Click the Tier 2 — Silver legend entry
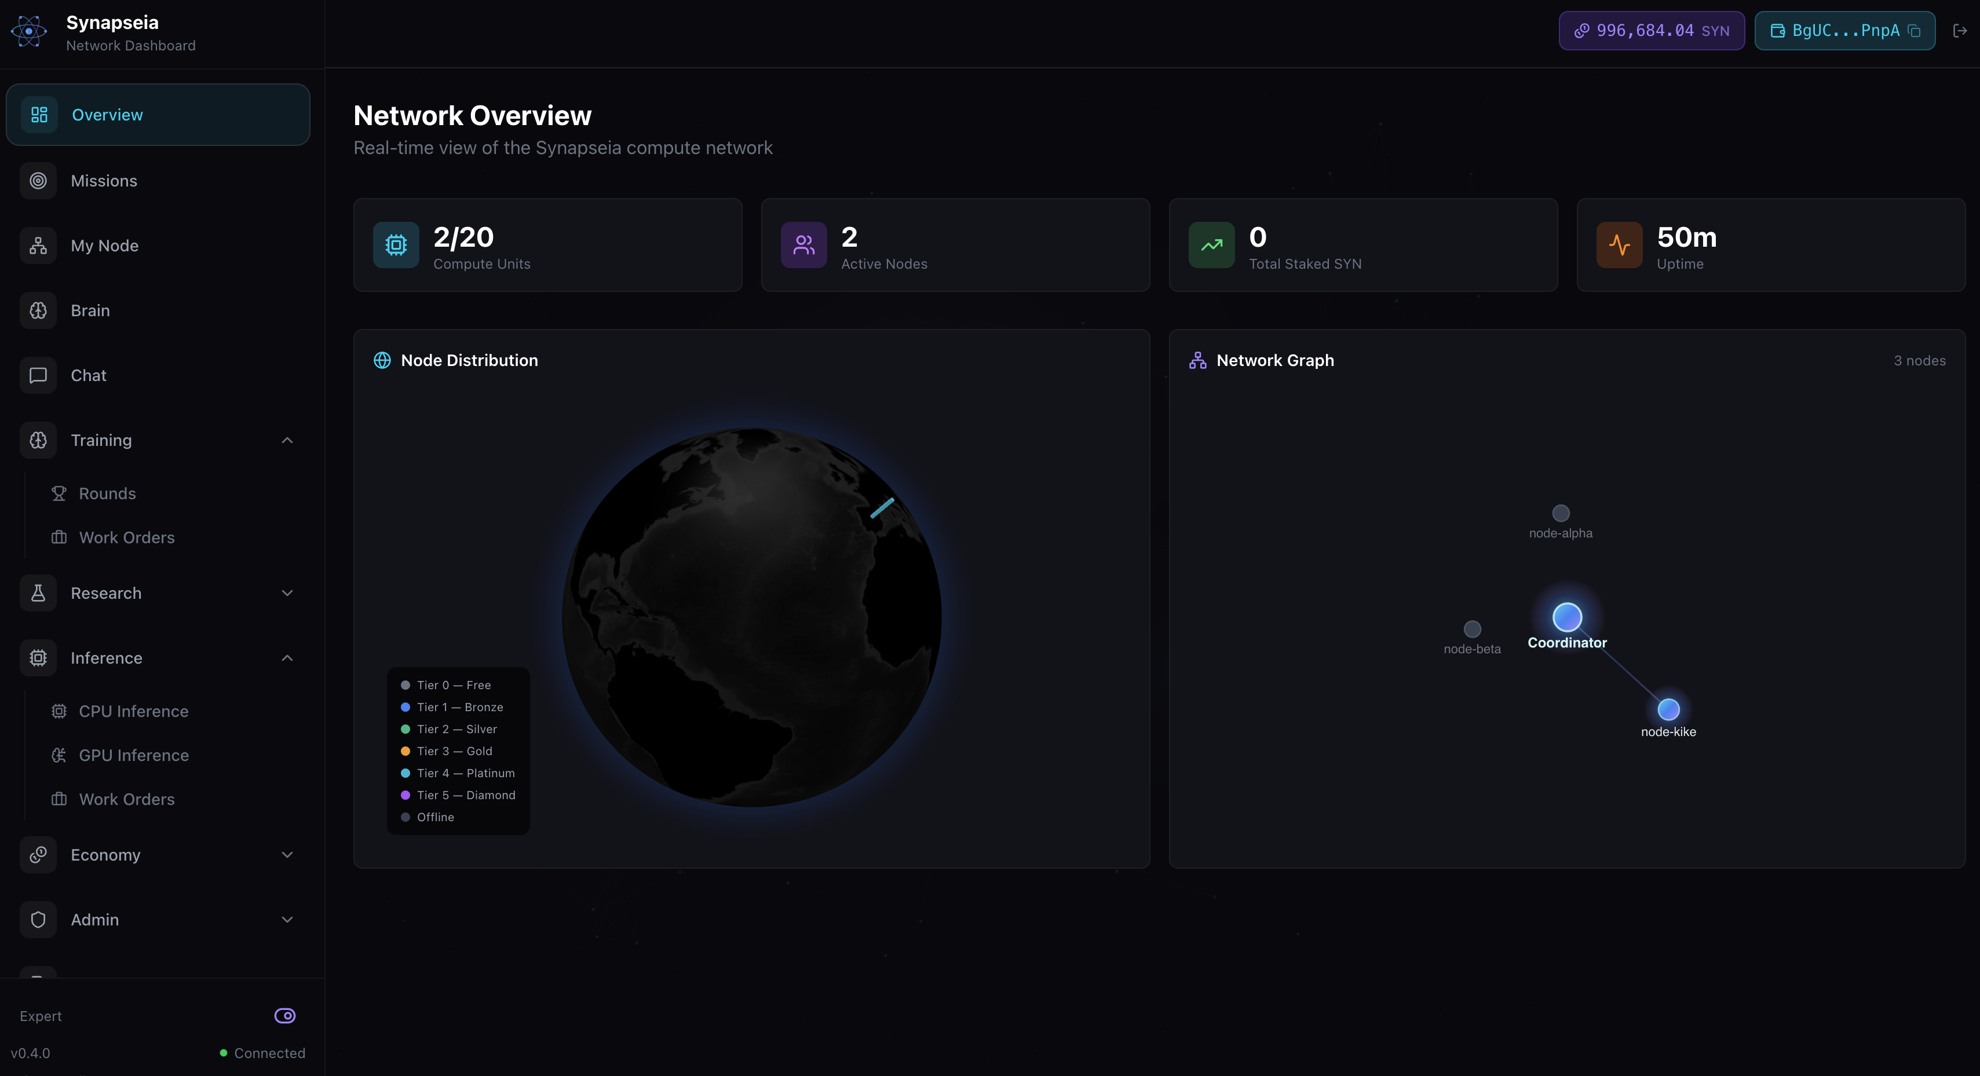Viewport: 1980px width, 1076px height. click(x=450, y=729)
